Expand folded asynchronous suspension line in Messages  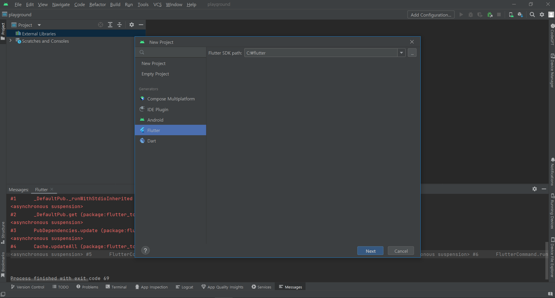pos(8,254)
